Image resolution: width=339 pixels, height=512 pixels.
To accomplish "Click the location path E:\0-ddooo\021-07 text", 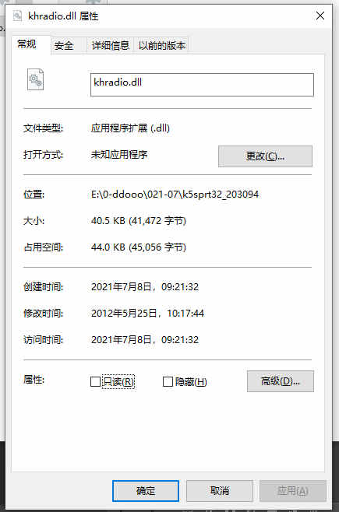I will tap(175, 195).
